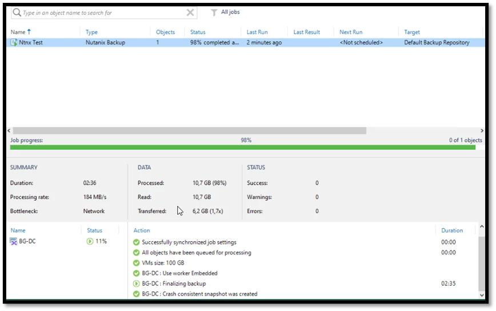Sort jobs by Objects column
Screen dimensions: 496x311
click(x=165, y=32)
